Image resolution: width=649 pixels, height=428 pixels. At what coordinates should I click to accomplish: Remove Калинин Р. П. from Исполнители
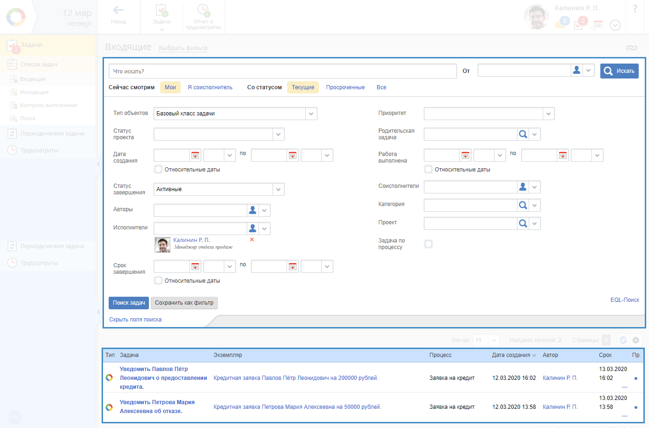252,240
